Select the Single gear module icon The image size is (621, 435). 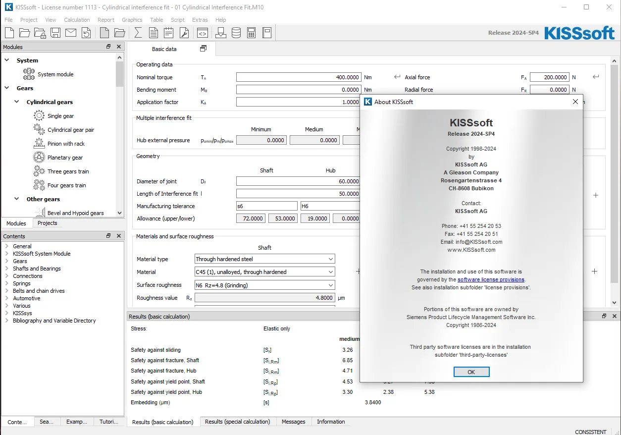pos(39,116)
